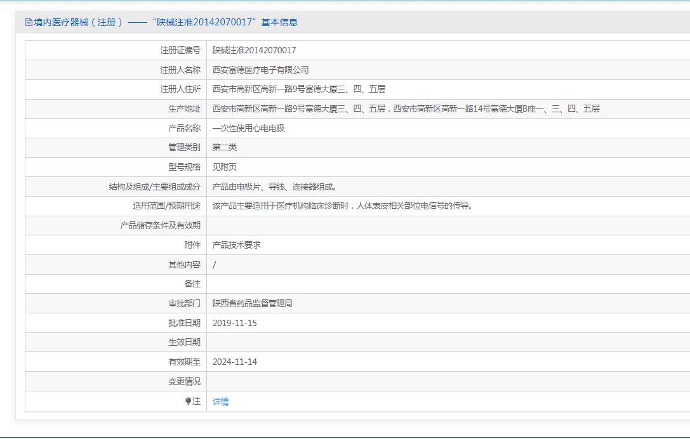Click the 产品储存条件及有效期 row label
The height and width of the screenshot is (439, 690).
tap(160, 225)
